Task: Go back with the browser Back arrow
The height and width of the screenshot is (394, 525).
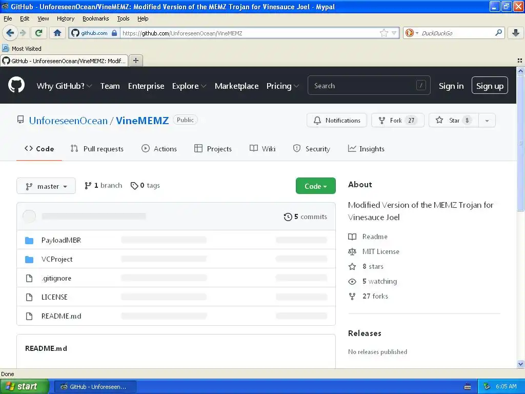Action: coord(9,33)
